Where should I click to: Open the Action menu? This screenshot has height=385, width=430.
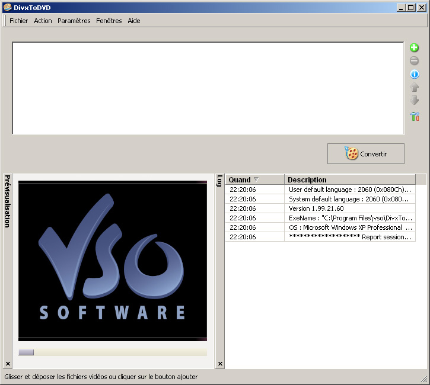tap(43, 21)
